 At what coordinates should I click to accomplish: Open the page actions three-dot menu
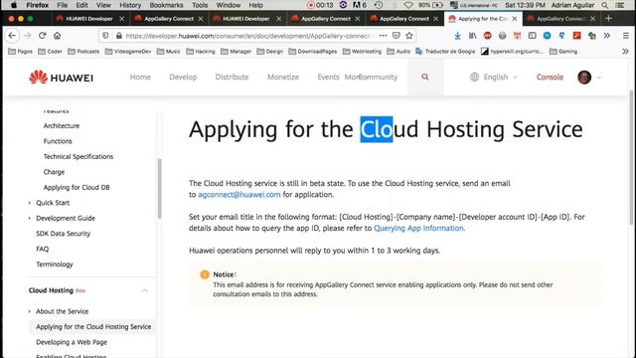click(383, 36)
